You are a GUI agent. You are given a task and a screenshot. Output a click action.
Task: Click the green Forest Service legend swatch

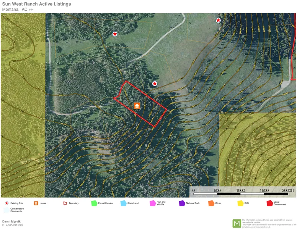(x=94, y=203)
